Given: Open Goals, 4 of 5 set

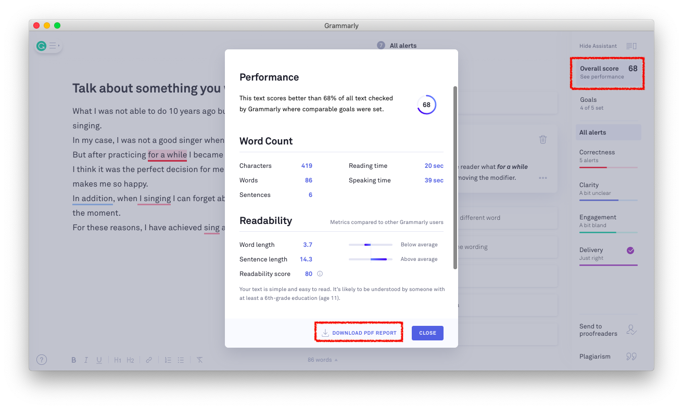Looking at the screenshot, I should [x=609, y=103].
